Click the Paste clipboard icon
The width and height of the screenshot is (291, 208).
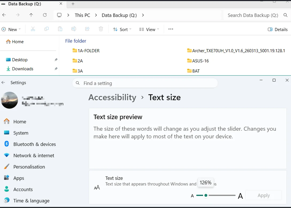pyautogui.click(x=60, y=29)
